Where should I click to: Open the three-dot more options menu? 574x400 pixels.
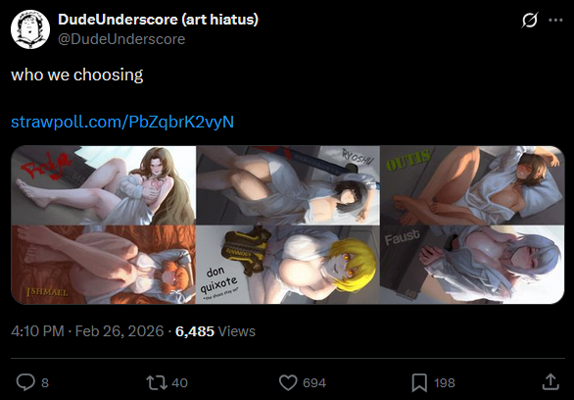(555, 21)
